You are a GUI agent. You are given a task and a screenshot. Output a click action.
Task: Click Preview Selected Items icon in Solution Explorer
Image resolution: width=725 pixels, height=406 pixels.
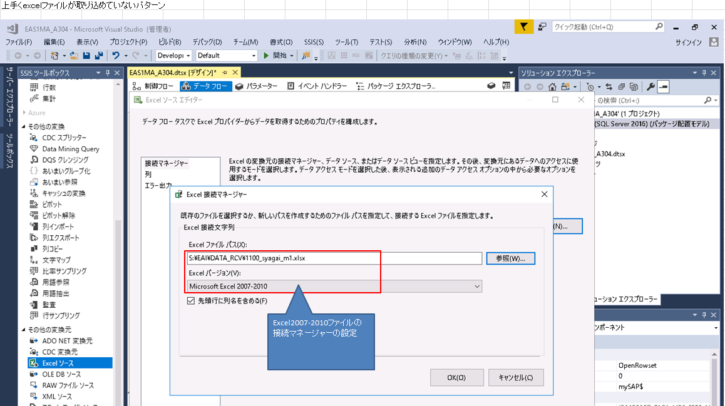[x=663, y=87]
